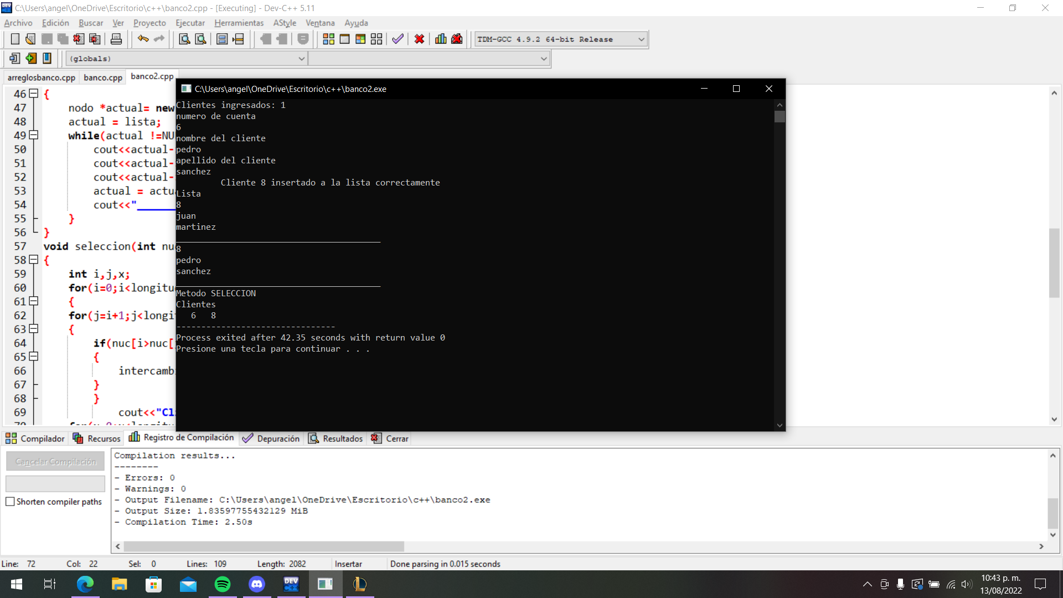Image resolution: width=1063 pixels, height=598 pixels.
Task: Open the Ejecutar menu
Action: coord(189,23)
